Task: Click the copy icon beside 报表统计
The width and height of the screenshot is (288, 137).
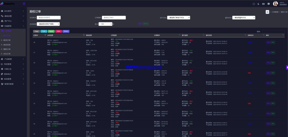Action: tap(2, 74)
